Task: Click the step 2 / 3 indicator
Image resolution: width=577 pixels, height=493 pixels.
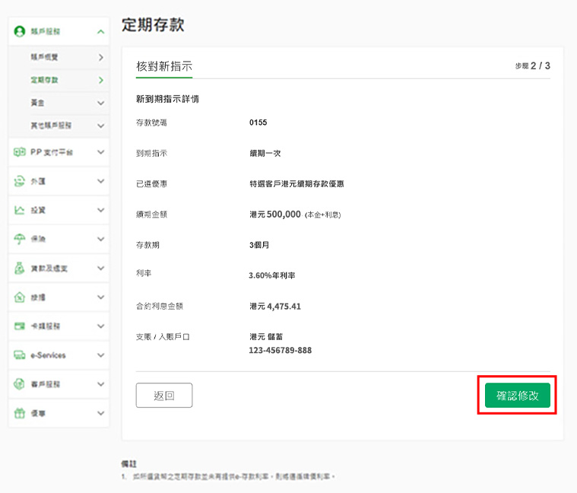Action: point(533,66)
